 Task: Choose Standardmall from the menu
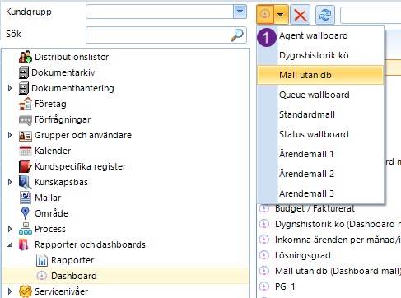(307, 114)
